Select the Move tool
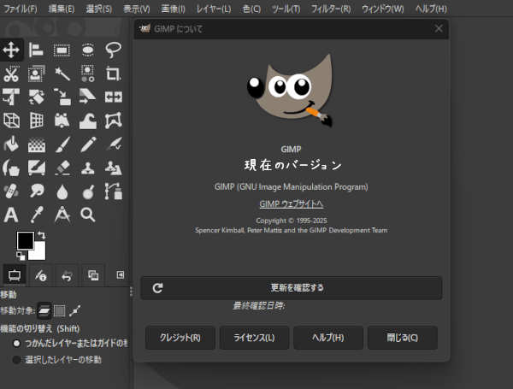The height and width of the screenshot is (389, 513). (x=11, y=50)
